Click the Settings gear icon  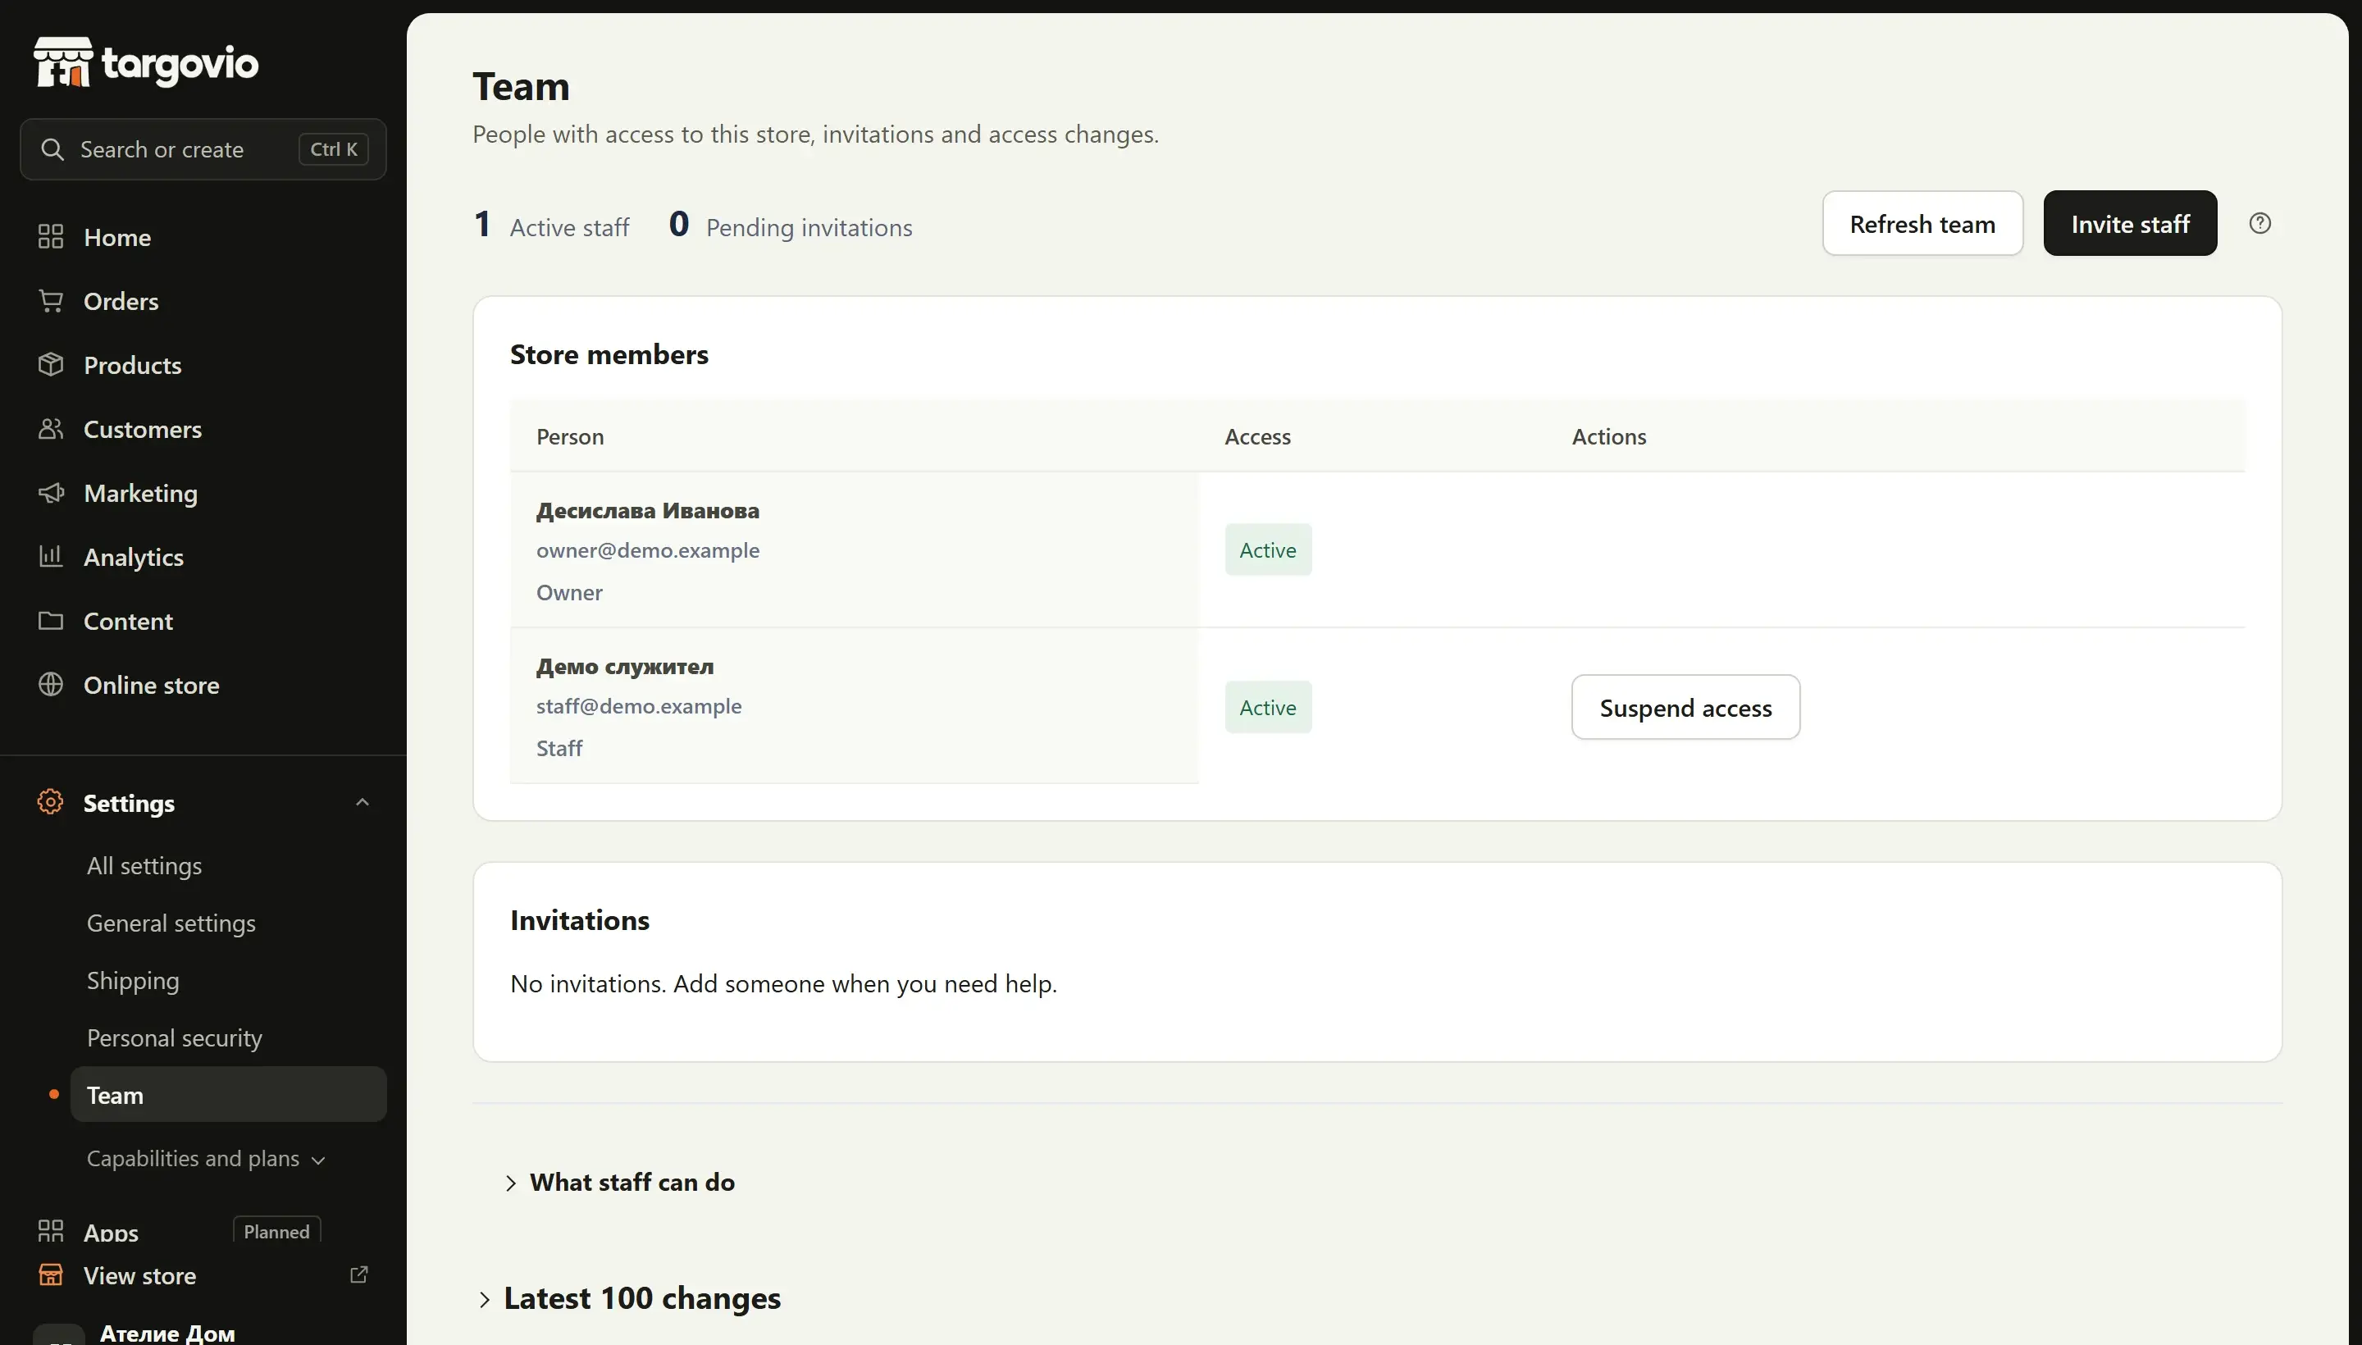tap(51, 802)
